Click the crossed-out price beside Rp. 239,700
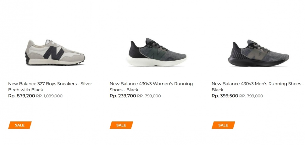 point(149,96)
